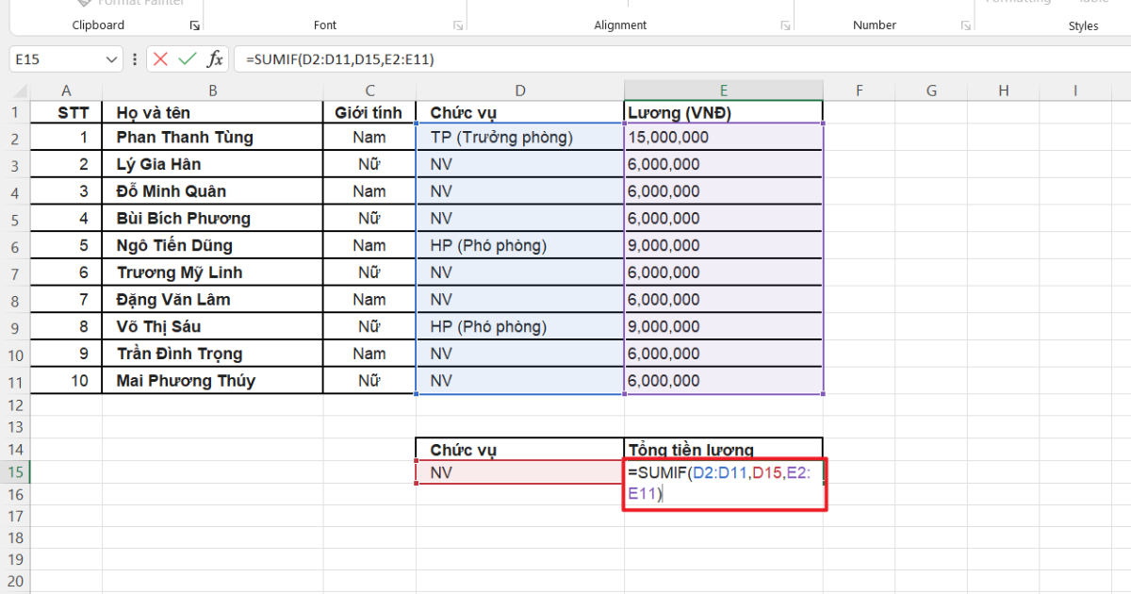The height and width of the screenshot is (594, 1131).
Task: Click 'HP (Phó phòng)' in Ngô Tiến Dũng's row
Action: pos(520,246)
